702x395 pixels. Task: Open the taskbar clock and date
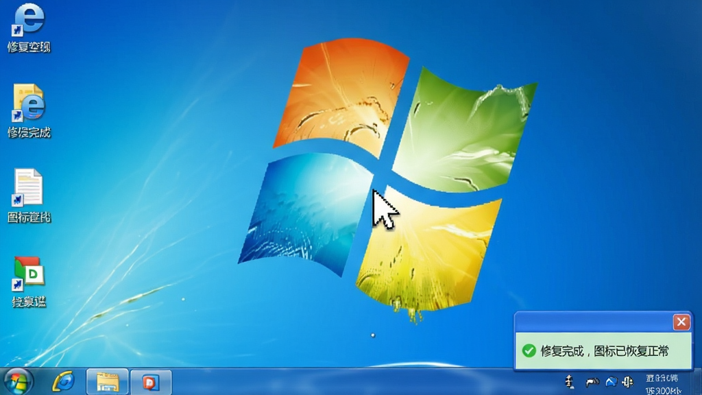(663, 385)
